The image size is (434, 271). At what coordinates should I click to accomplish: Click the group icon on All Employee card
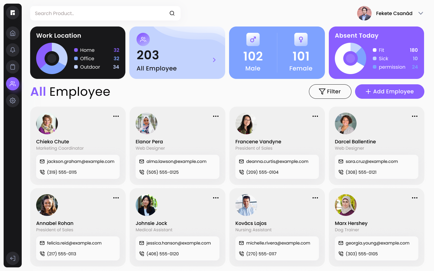143,39
